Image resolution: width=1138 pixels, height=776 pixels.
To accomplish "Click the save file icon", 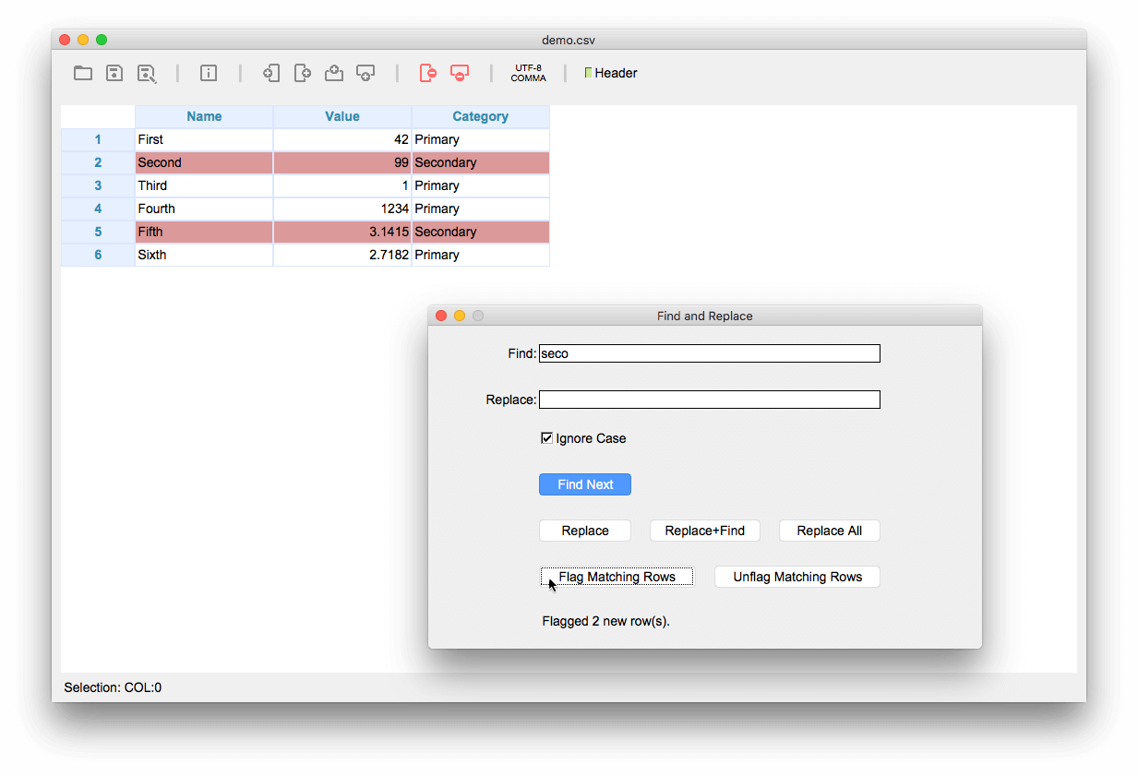I will [x=114, y=73].
